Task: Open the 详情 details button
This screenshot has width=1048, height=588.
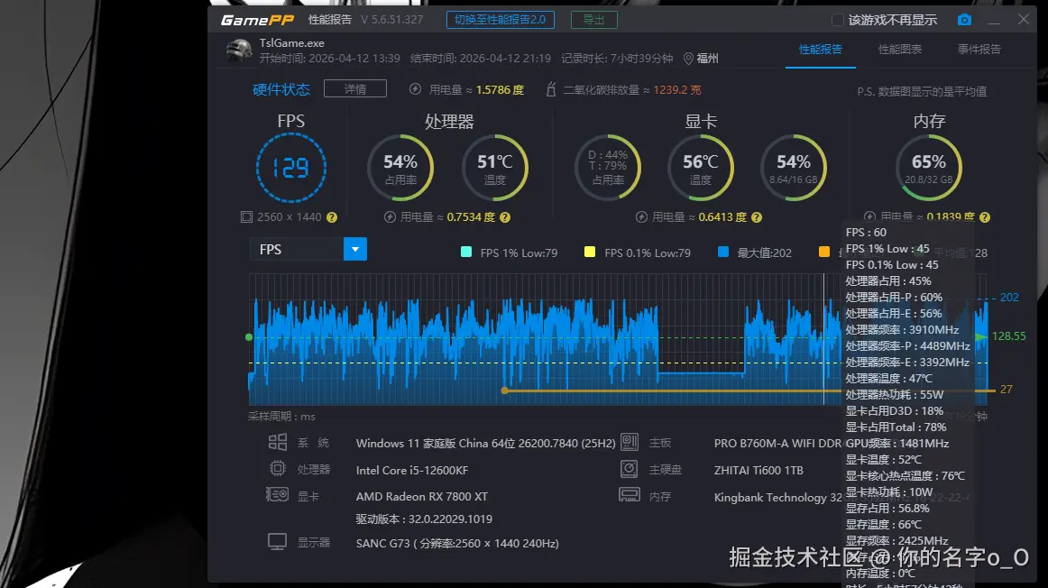Action: [x=355, y=89]
